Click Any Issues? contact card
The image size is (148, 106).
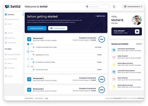pos(127,32)
